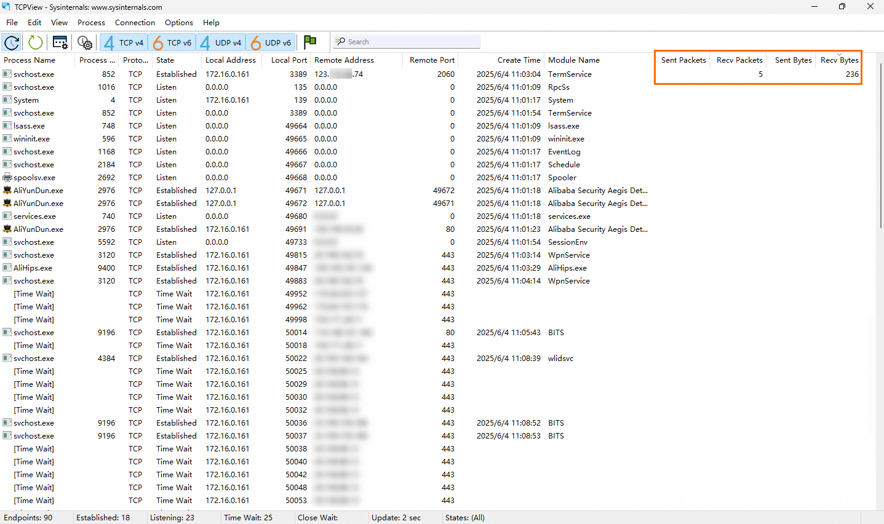Sort by Recv Bytes column header
Viewport: 884px width, 524px height.
[839, 60]
